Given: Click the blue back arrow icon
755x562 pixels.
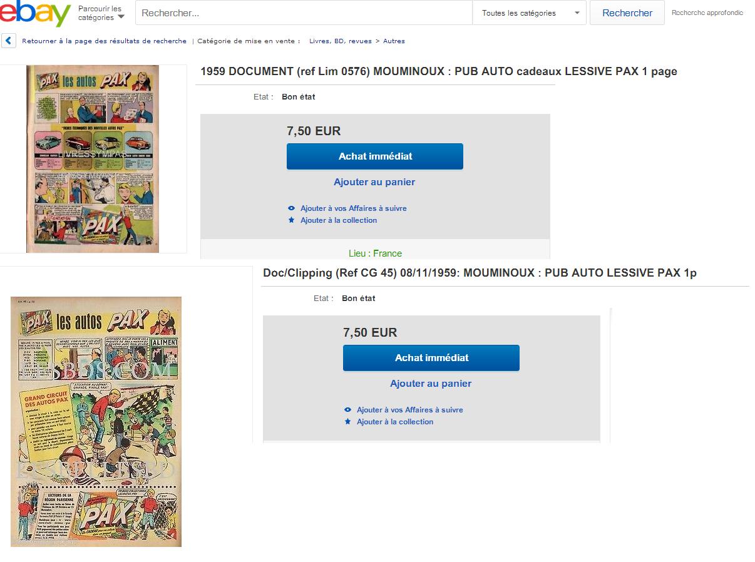Looking at the screenshot, I should pyautogui.click(x=9, y=41).
